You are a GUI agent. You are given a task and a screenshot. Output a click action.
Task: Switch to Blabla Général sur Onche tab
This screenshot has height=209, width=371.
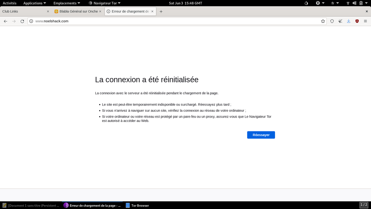pyautogui.click(x=76, y=11)
